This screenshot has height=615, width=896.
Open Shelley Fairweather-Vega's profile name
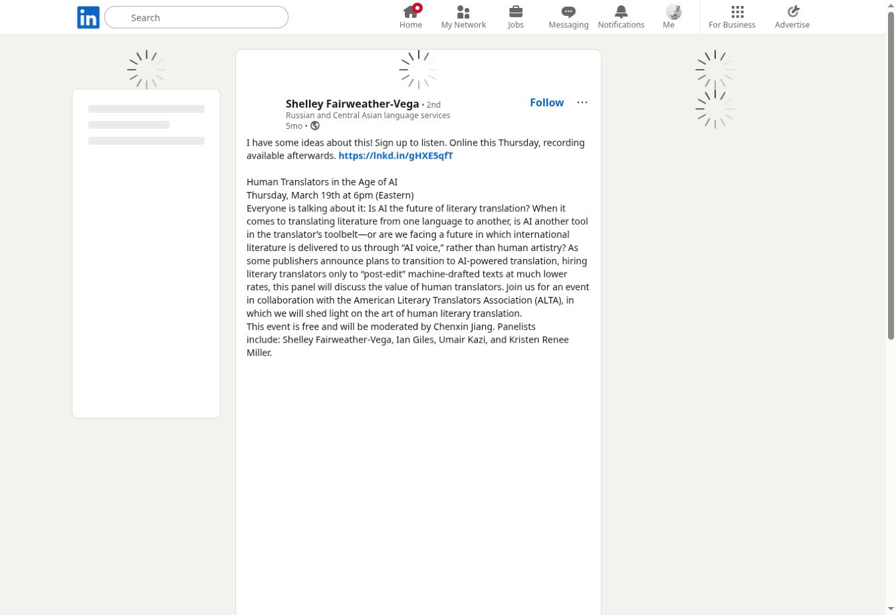(352, 104)
